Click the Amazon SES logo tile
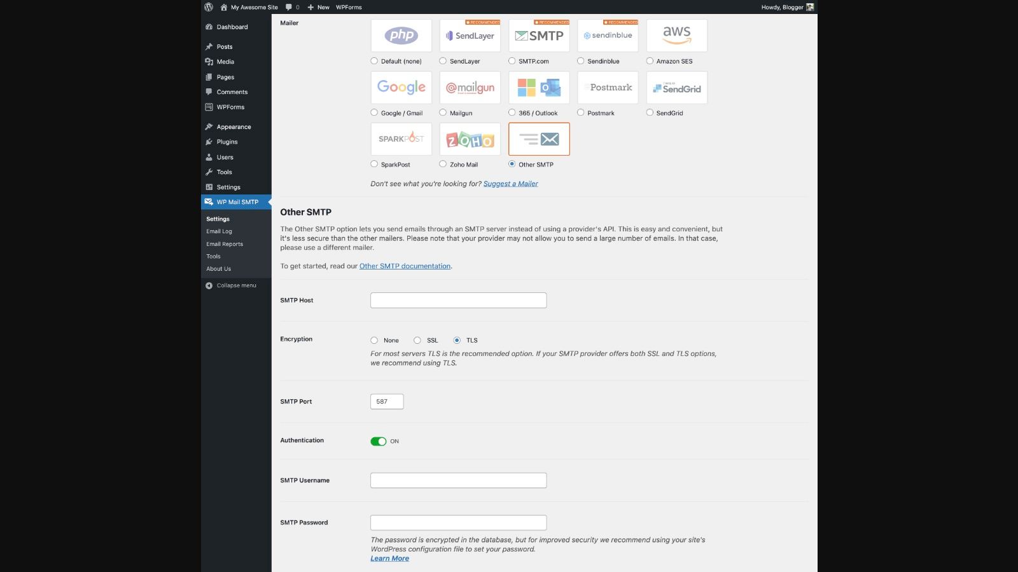The image size is (1018, 572). [676, 36]
